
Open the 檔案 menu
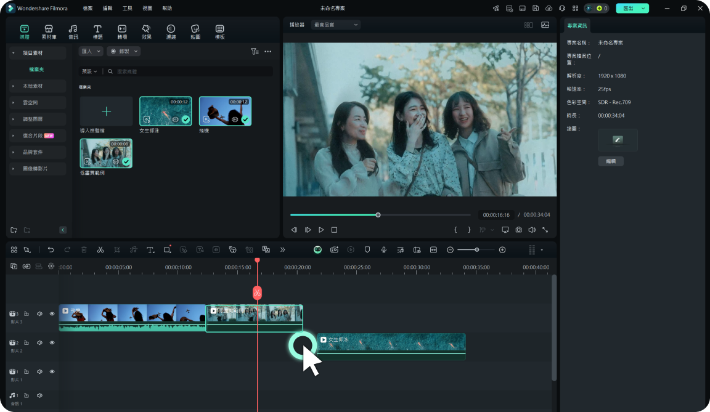(88, 8)
